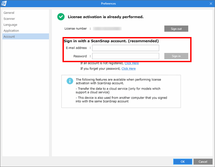This screenshot has height=167, width=215.
Task: Click the Sign in button
Action: [x=176, y=56]
